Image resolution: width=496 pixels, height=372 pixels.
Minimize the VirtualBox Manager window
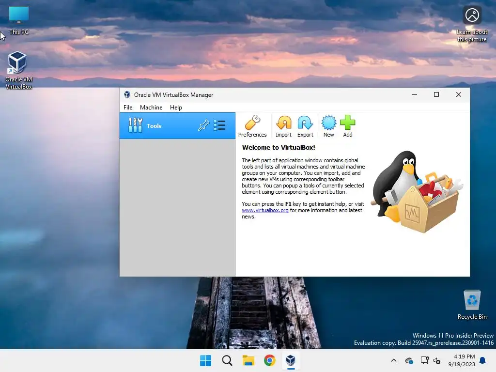tap(415, 94)
